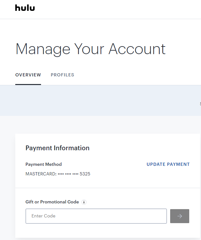Click the underline beneath the Overview tab

click(28, 84)
